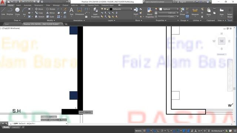The image size is (237, 133).
Task: Switch to the Start drawing tab
Action: coord(7,24)
